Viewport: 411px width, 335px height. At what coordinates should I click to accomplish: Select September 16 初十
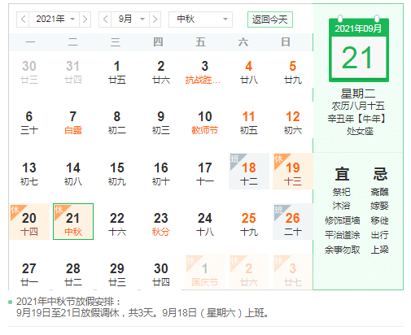click(161, 173)
